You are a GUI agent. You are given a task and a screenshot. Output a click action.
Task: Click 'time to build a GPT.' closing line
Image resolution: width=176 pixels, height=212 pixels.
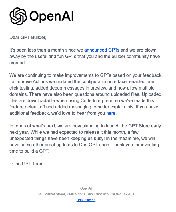[29, 151]
